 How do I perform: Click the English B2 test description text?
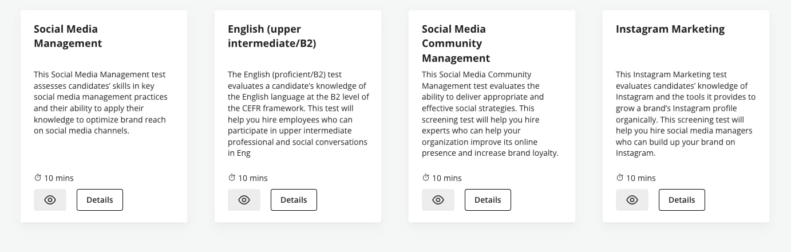297,114
